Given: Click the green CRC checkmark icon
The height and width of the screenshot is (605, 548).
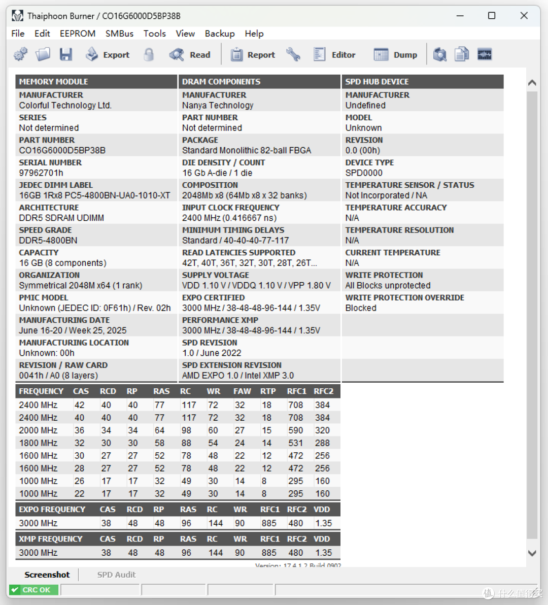Looking at the screenshot, I should (x=15, y=590).
